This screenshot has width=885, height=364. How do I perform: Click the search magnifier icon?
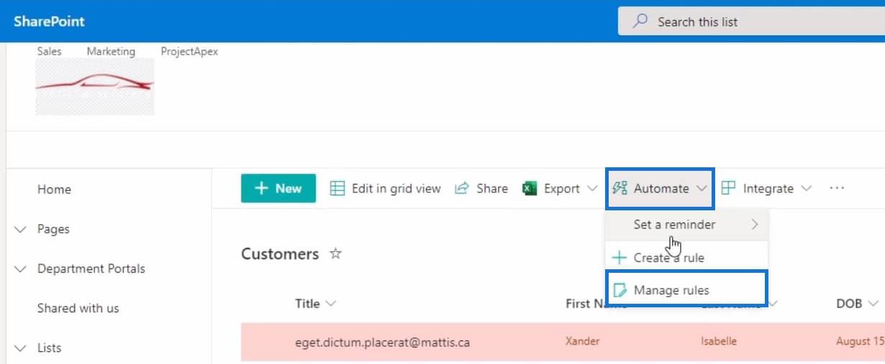click(x=640, y=22)
